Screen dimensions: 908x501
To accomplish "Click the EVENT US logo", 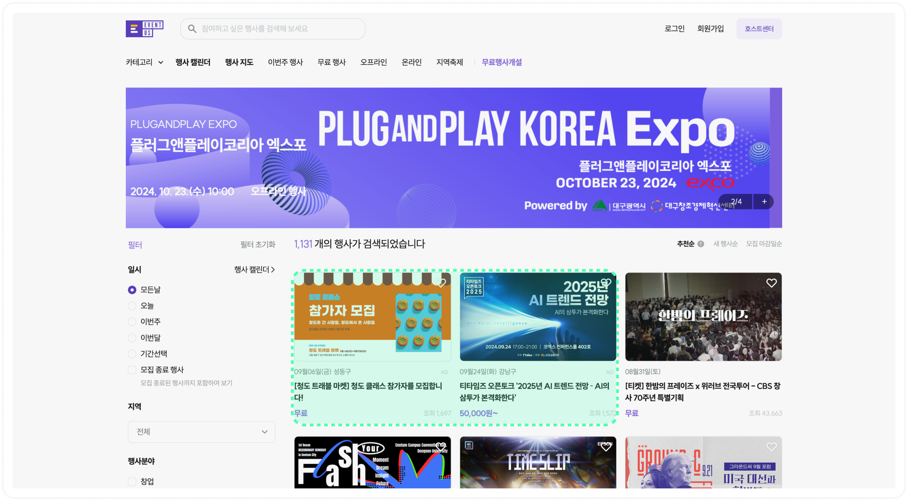I will [x=144, y=28].
